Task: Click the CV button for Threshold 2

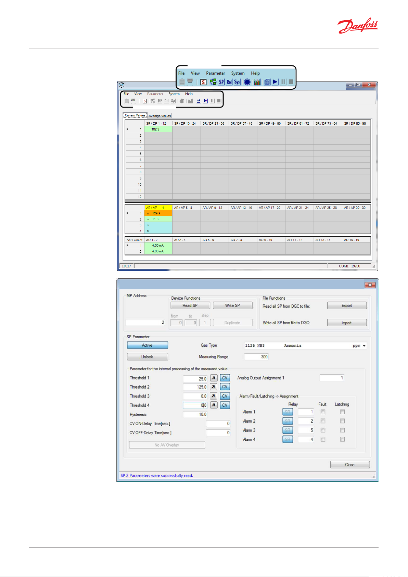Action: click(225, 387)
